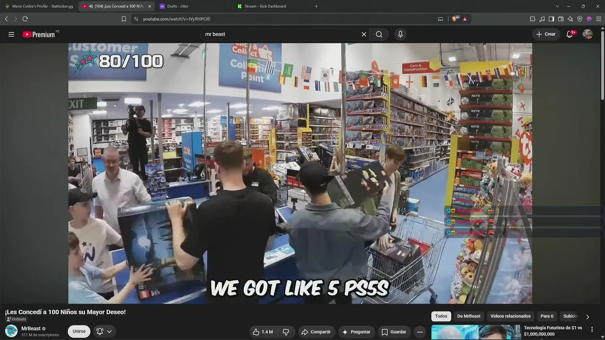Viewport: 605px width, 340px height.
Task: Open the media playlist music-note icon
Action: tap(542, 19)
